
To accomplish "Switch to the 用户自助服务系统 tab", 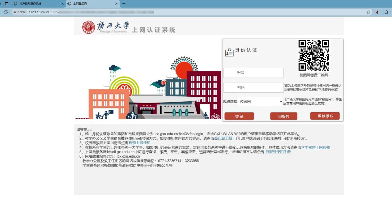I will (x=37, y=4).
